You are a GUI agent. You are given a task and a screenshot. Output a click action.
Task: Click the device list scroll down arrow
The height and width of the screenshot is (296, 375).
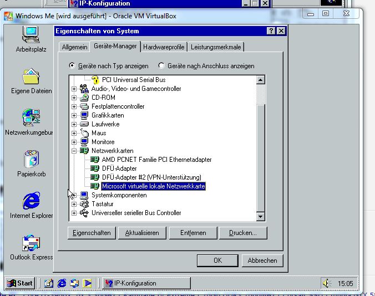[260, 216]
